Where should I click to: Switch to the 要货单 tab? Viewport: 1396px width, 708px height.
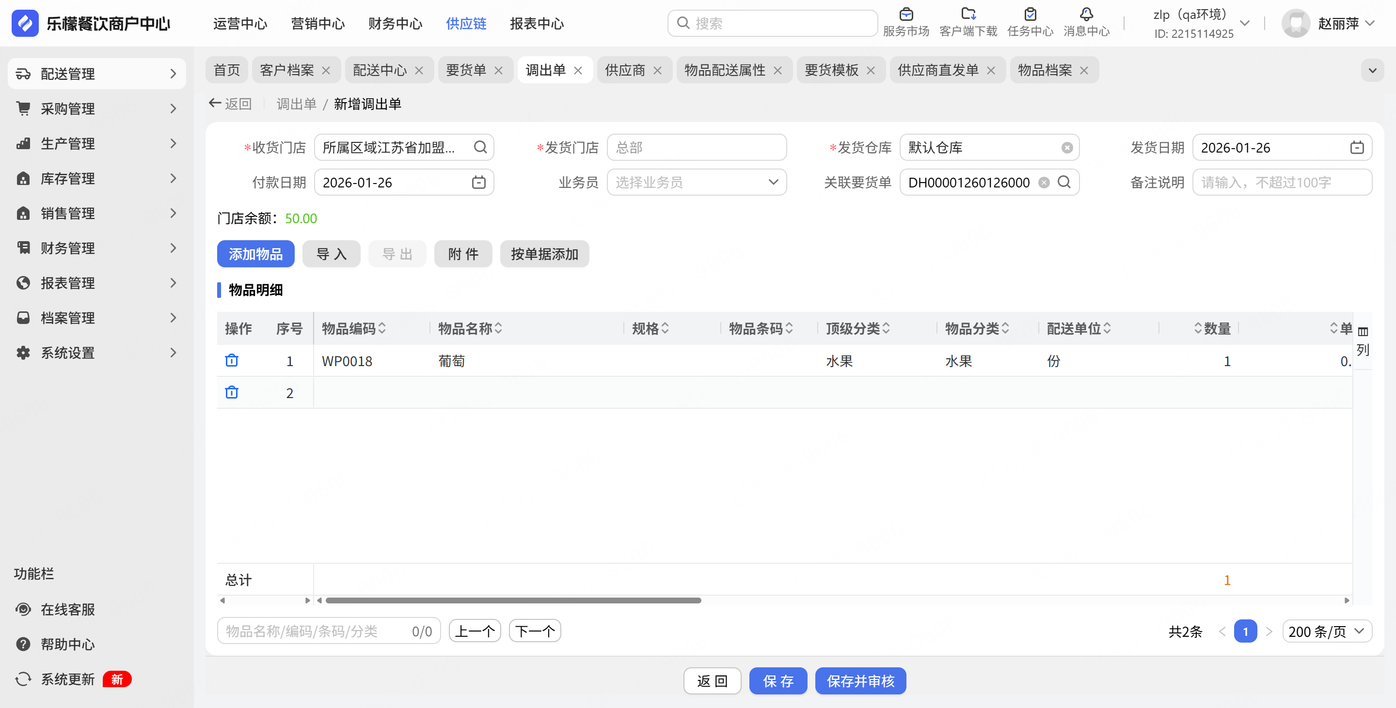pos(465,70)
